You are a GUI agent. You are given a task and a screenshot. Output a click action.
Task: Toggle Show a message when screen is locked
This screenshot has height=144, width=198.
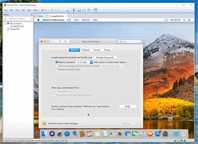[x=57, y=66]
